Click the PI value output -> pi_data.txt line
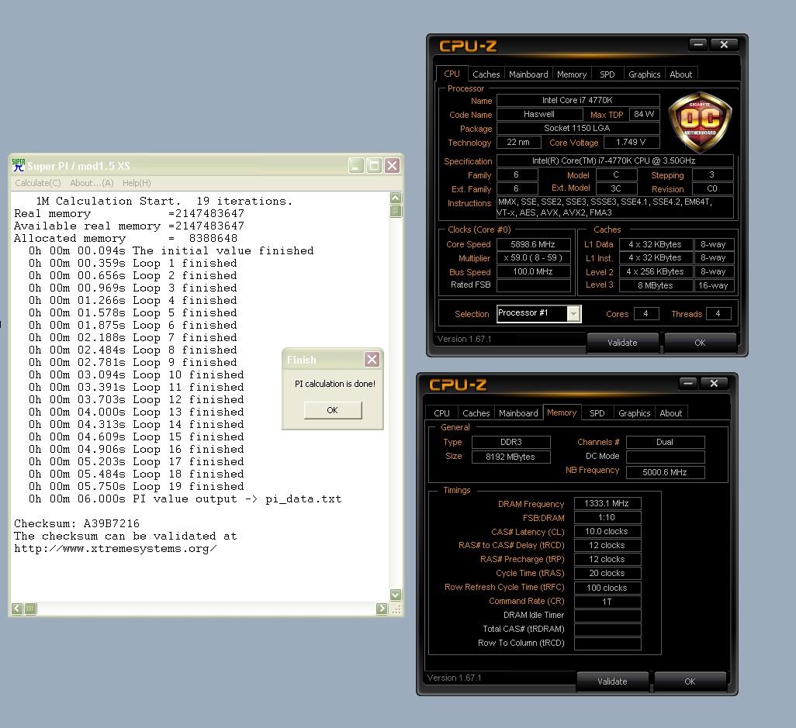Screen dimensions: 796x728 (x=185, y=499)
